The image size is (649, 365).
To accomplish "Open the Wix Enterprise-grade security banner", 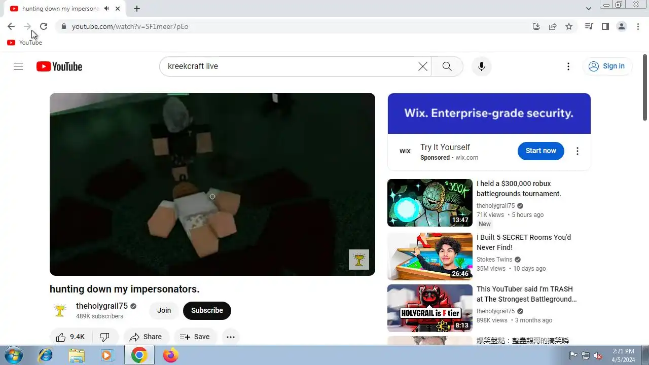I will click(489, 114).
